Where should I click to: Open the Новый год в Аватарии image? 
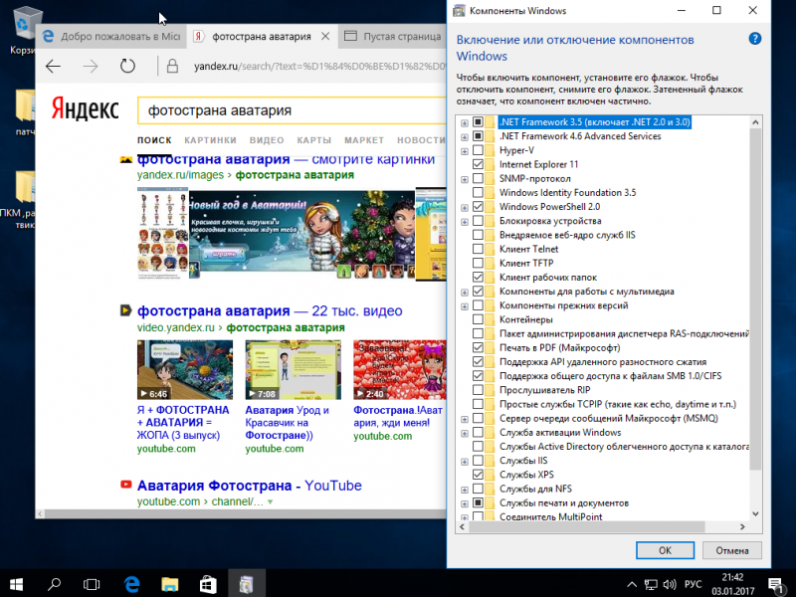pos(301,235)
